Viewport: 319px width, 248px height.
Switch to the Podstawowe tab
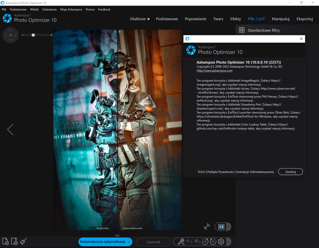pyautogui.click(x=167, y=19)
